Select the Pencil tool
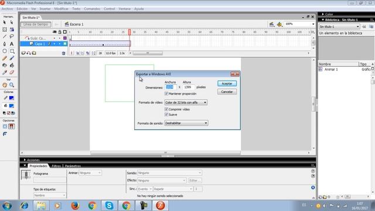Image resolution: width=375 pixels, height=211 pixels. pyautogui.click(x=5, y=58)
